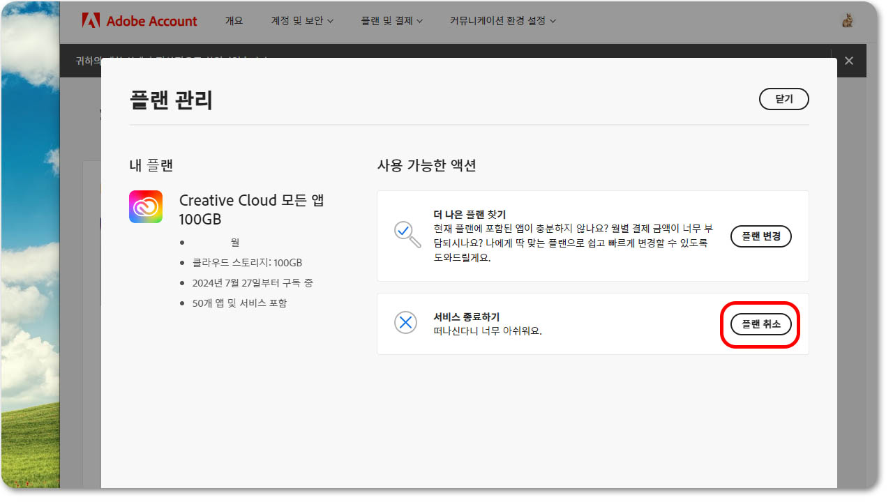Expand the 커뮤니케이션 환경 설정 dropdown
893x502 pixels.
pos(503,21)
